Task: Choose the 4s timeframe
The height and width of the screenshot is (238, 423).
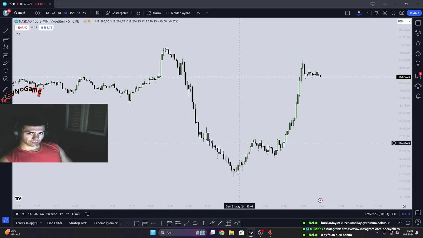Action: (84, 13)
